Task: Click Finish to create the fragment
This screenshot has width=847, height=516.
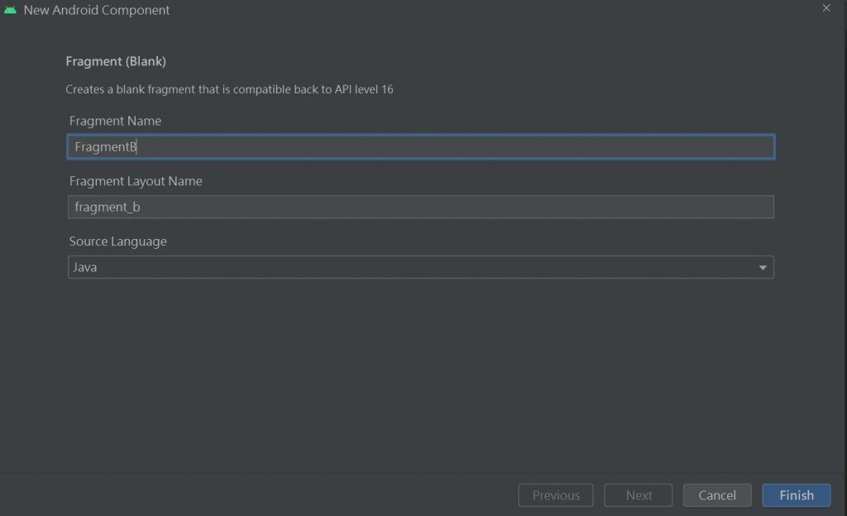Action: (x=797, y=495)
